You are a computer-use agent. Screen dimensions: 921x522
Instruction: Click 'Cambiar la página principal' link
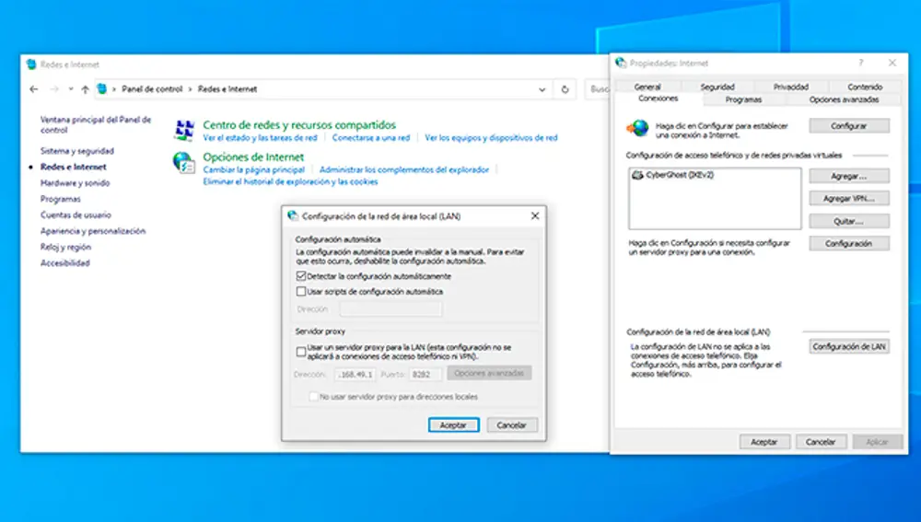254,169
